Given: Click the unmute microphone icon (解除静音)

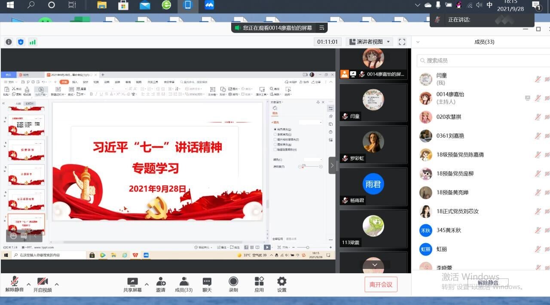Looking at the screenshot, I should [15, 282].
